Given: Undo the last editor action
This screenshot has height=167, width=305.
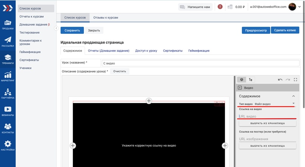Looking at the screenshot, I should pos(280,80).
